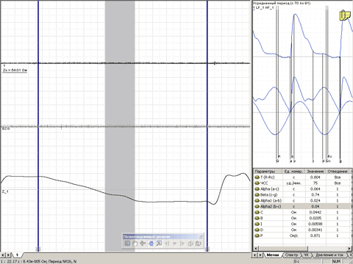The image size is (353, 264).
Task: Click the icon beside parameter B
Action: (257, 218)
